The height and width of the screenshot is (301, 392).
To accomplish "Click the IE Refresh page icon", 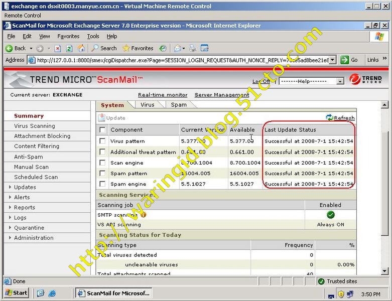I will coord(69,48).
